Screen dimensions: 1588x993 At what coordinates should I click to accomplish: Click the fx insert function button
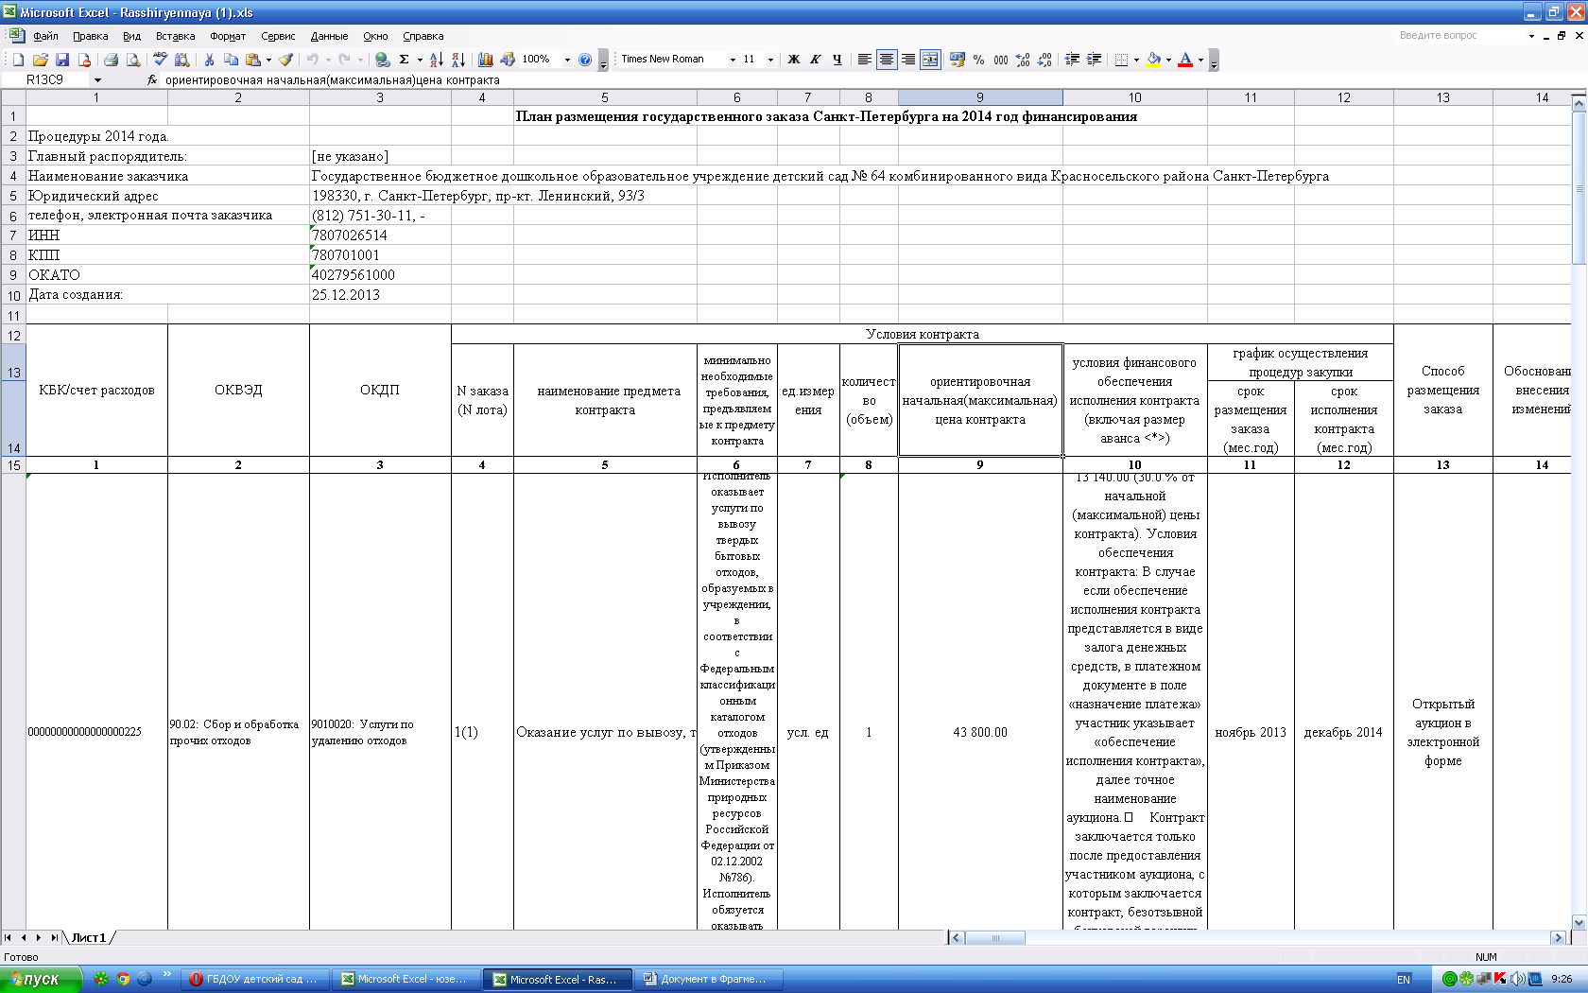[x=152, y=80]
